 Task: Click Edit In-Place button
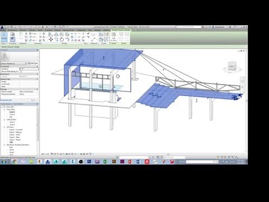(114, 36)
